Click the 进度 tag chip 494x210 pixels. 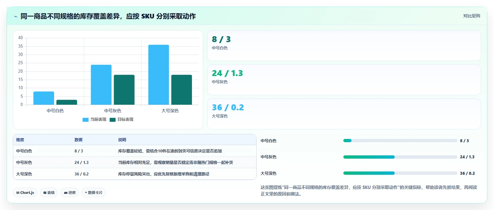pyautogui.click(x=70, y=193)
